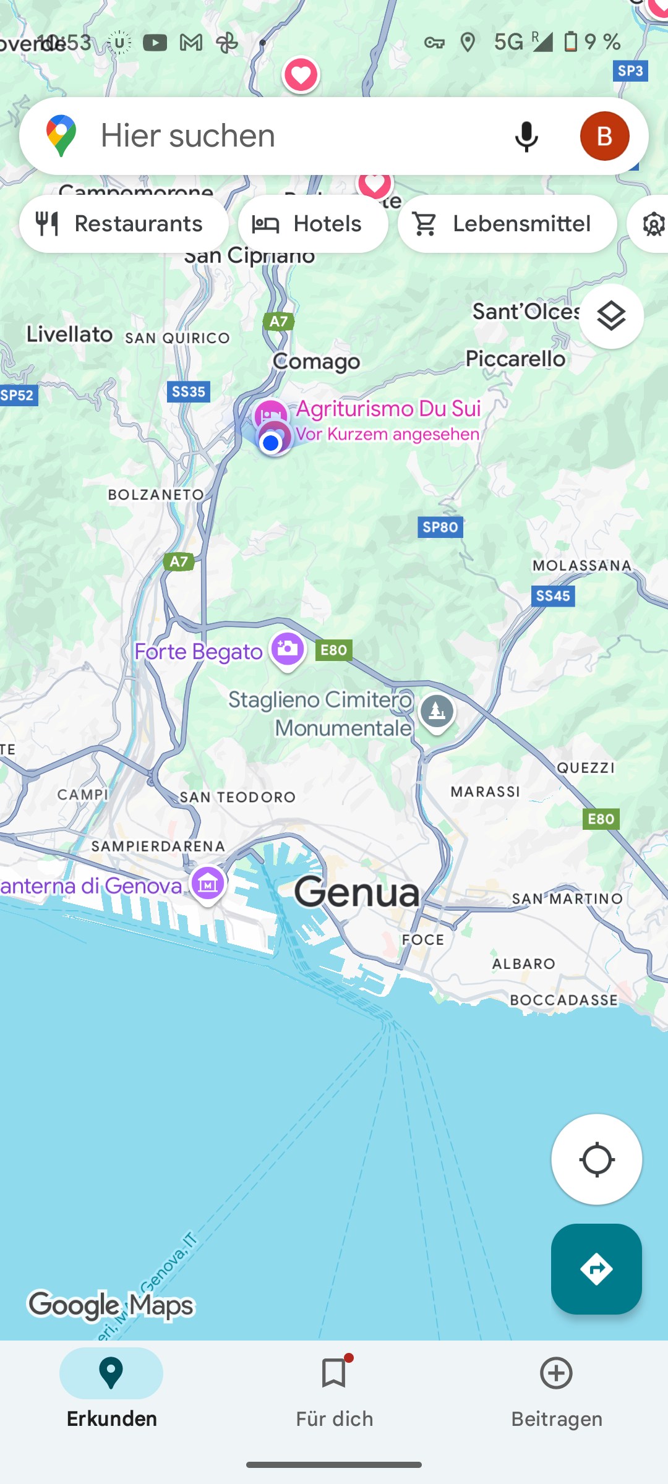Tap the Genua city label
The width and height of the screenshot is (668, 1484).
tap(357, 892)
